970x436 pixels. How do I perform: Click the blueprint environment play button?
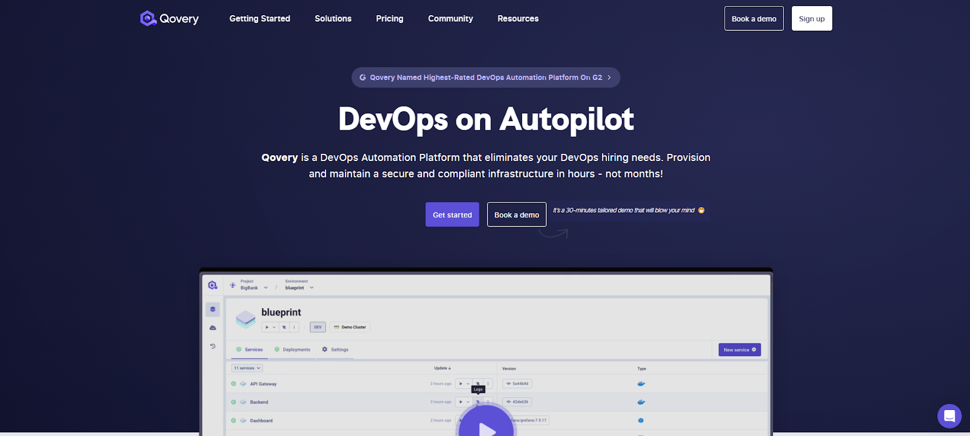click(x=267, y=327)
